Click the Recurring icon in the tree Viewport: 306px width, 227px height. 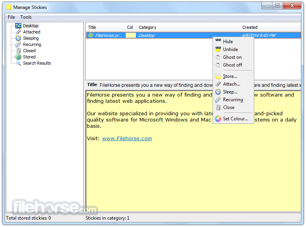[18, 44]
